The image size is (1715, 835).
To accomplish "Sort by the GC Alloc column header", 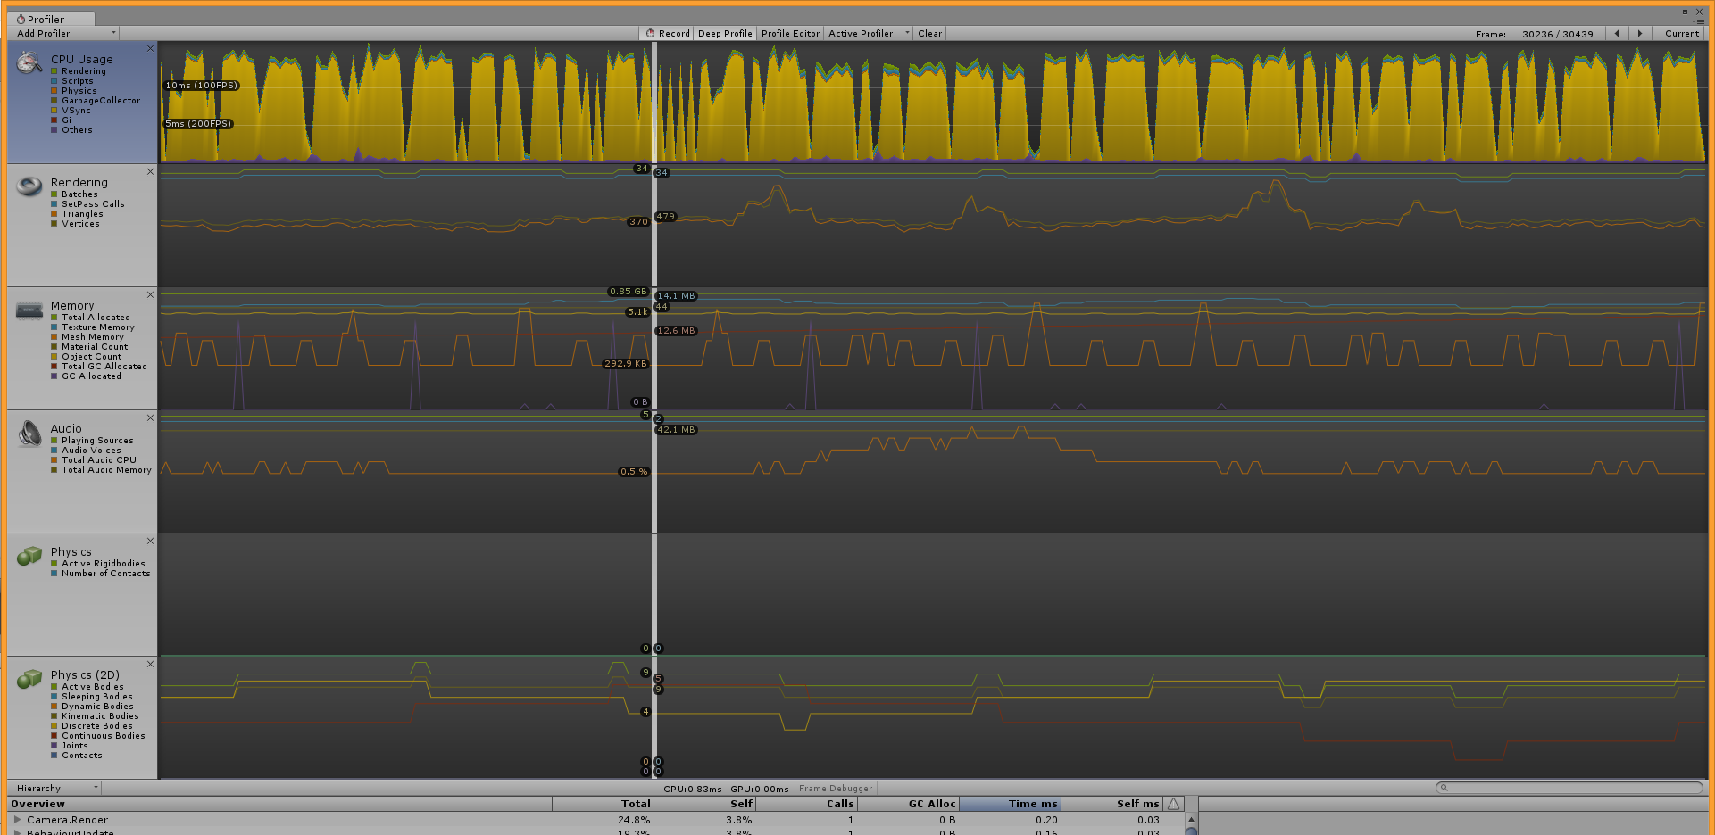I will [x=908, y=804].
